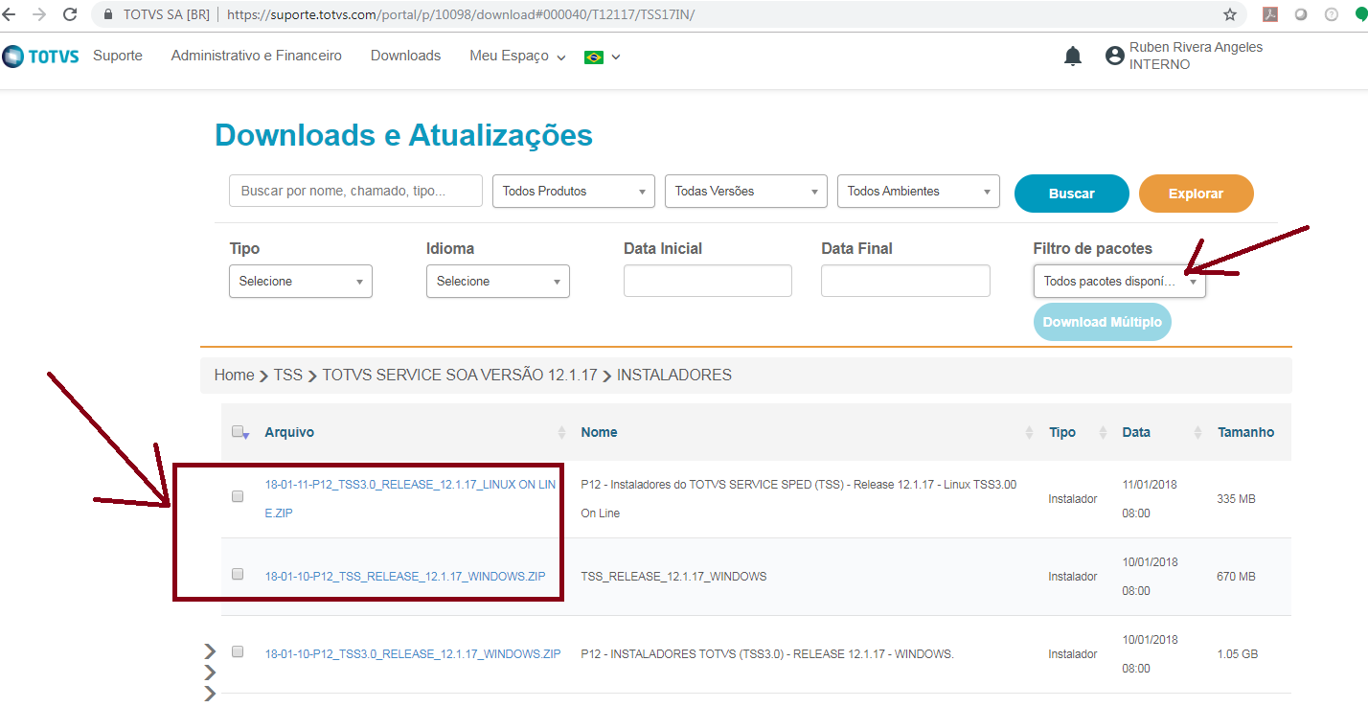Open the Suporte menu item
1368x707 pixels.
pyautogui.click(x=118, y=56)
